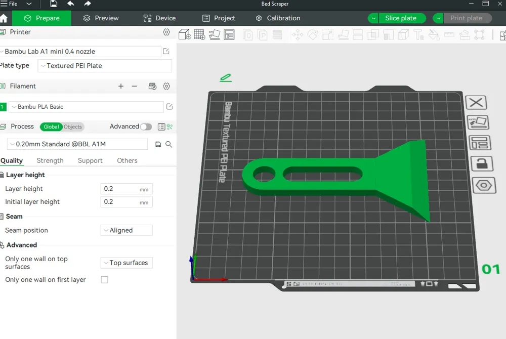Save the process preset
506x339 pixels.
tap(158, 144)
